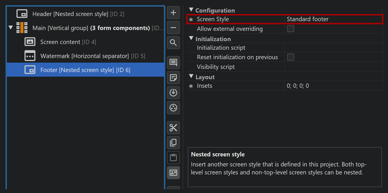Select the Header nested screen style item
Screen dimensions: 388x193
tap(78, 14)
